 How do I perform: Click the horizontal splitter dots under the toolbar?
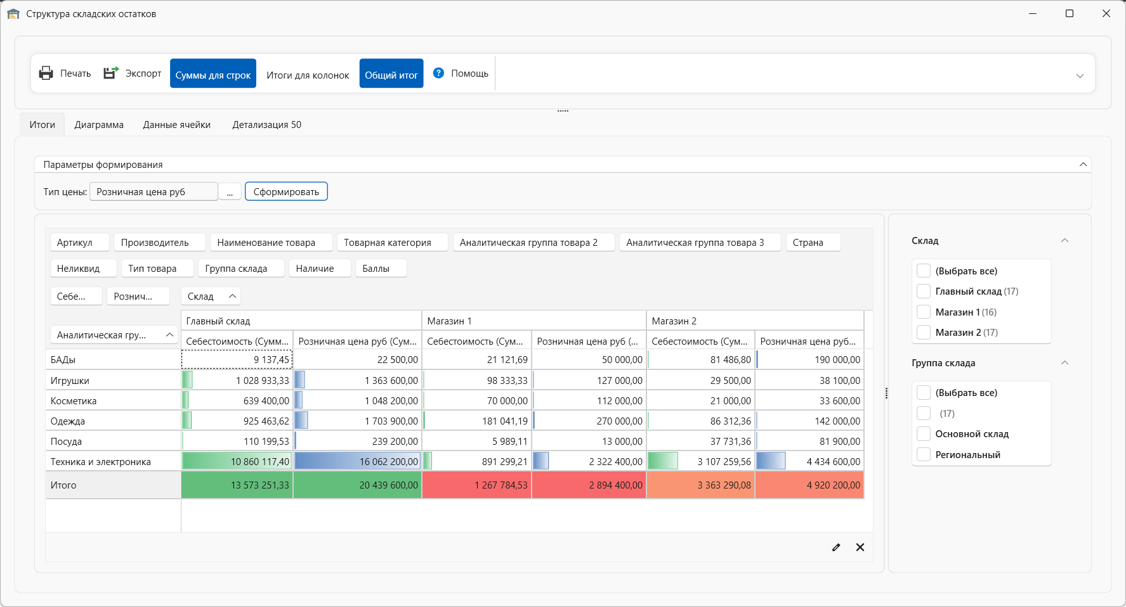(563, 111)
